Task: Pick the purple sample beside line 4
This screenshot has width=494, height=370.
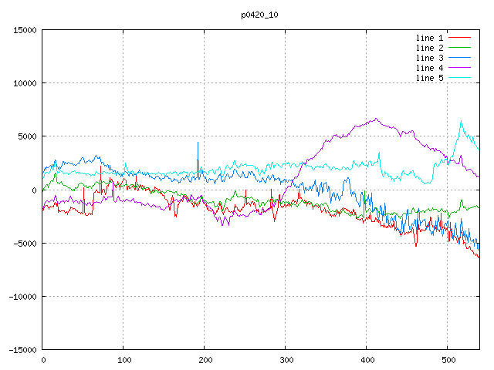Action: coord(459,68)
